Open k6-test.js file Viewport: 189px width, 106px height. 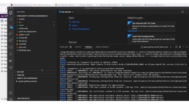click(23, 41)
